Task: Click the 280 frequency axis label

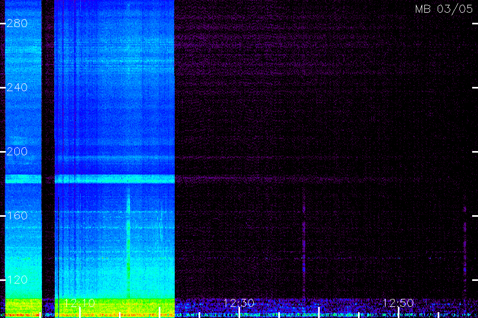Action: point(17,23)
